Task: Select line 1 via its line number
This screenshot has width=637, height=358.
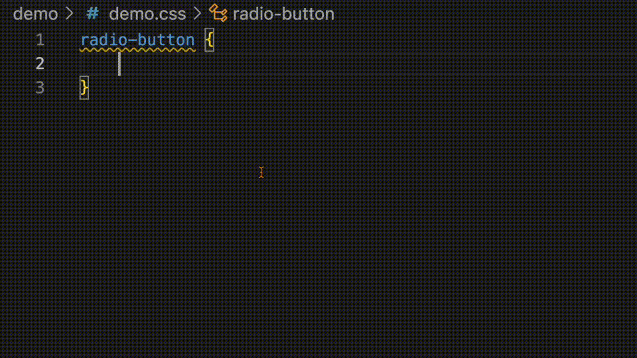Action: [40, 40]
